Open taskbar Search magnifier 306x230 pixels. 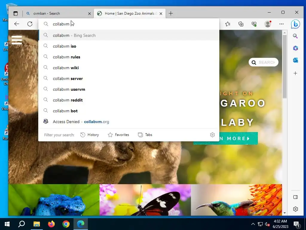coord(22,224)
